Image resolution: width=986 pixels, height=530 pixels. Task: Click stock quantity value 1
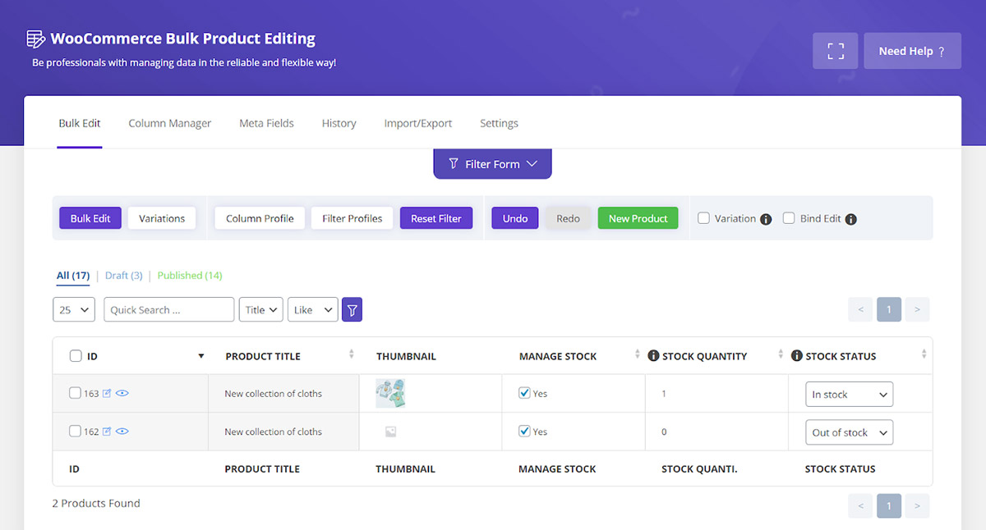point(664,394)
